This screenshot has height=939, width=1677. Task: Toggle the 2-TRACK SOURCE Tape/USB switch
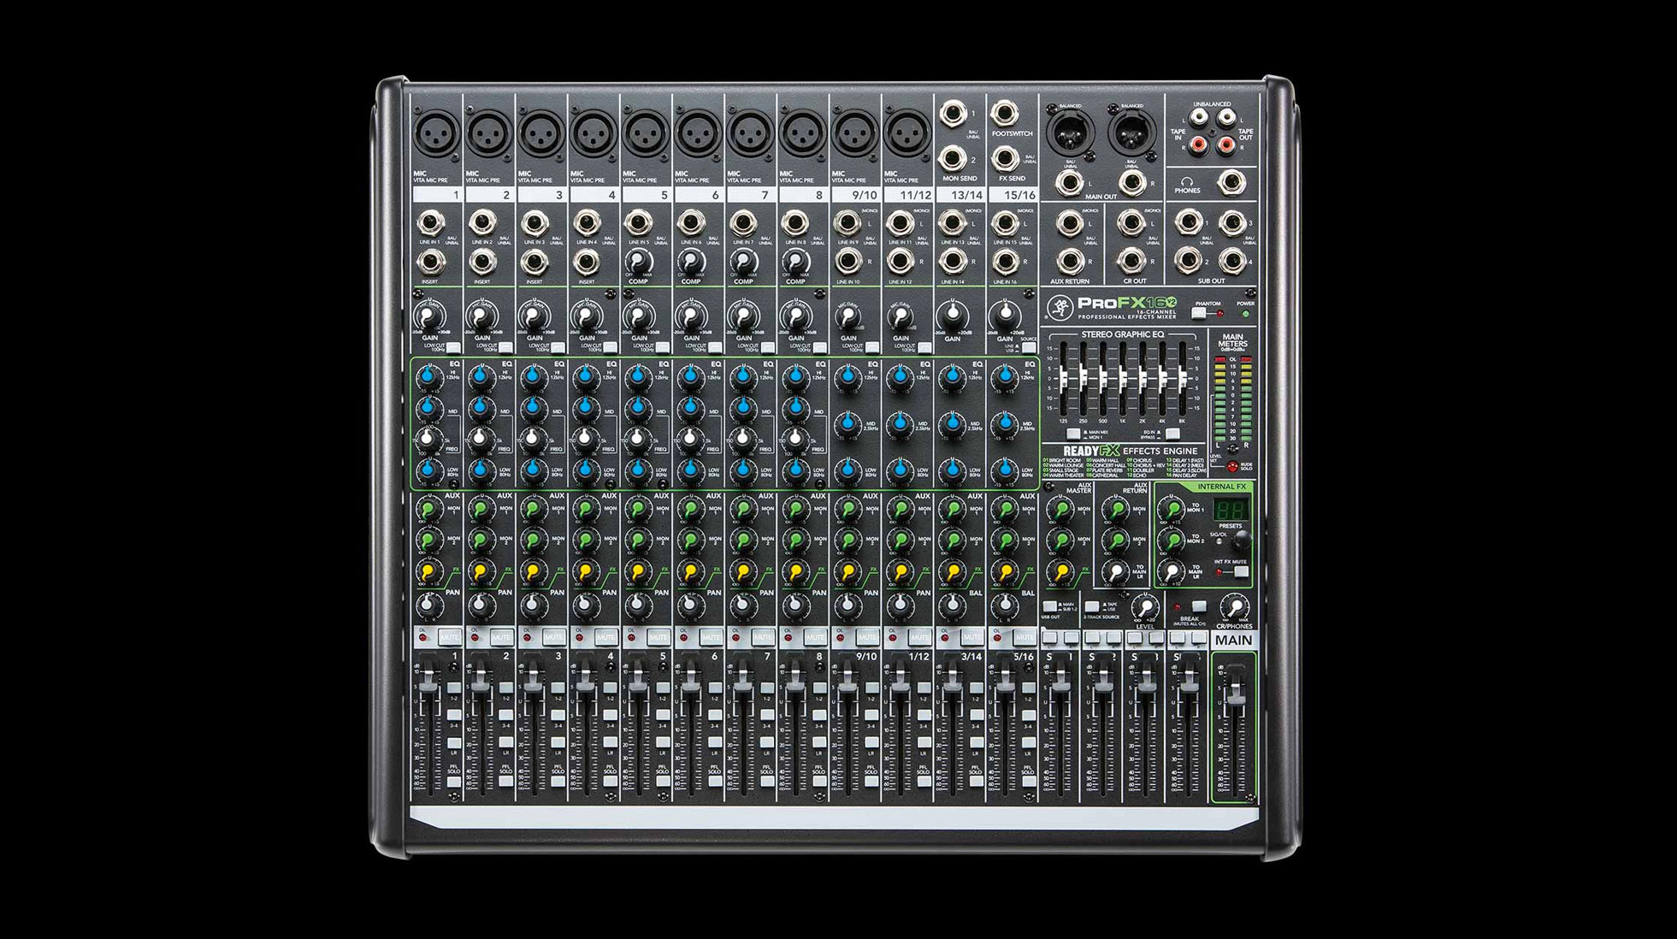click(x=1091, y=606)
